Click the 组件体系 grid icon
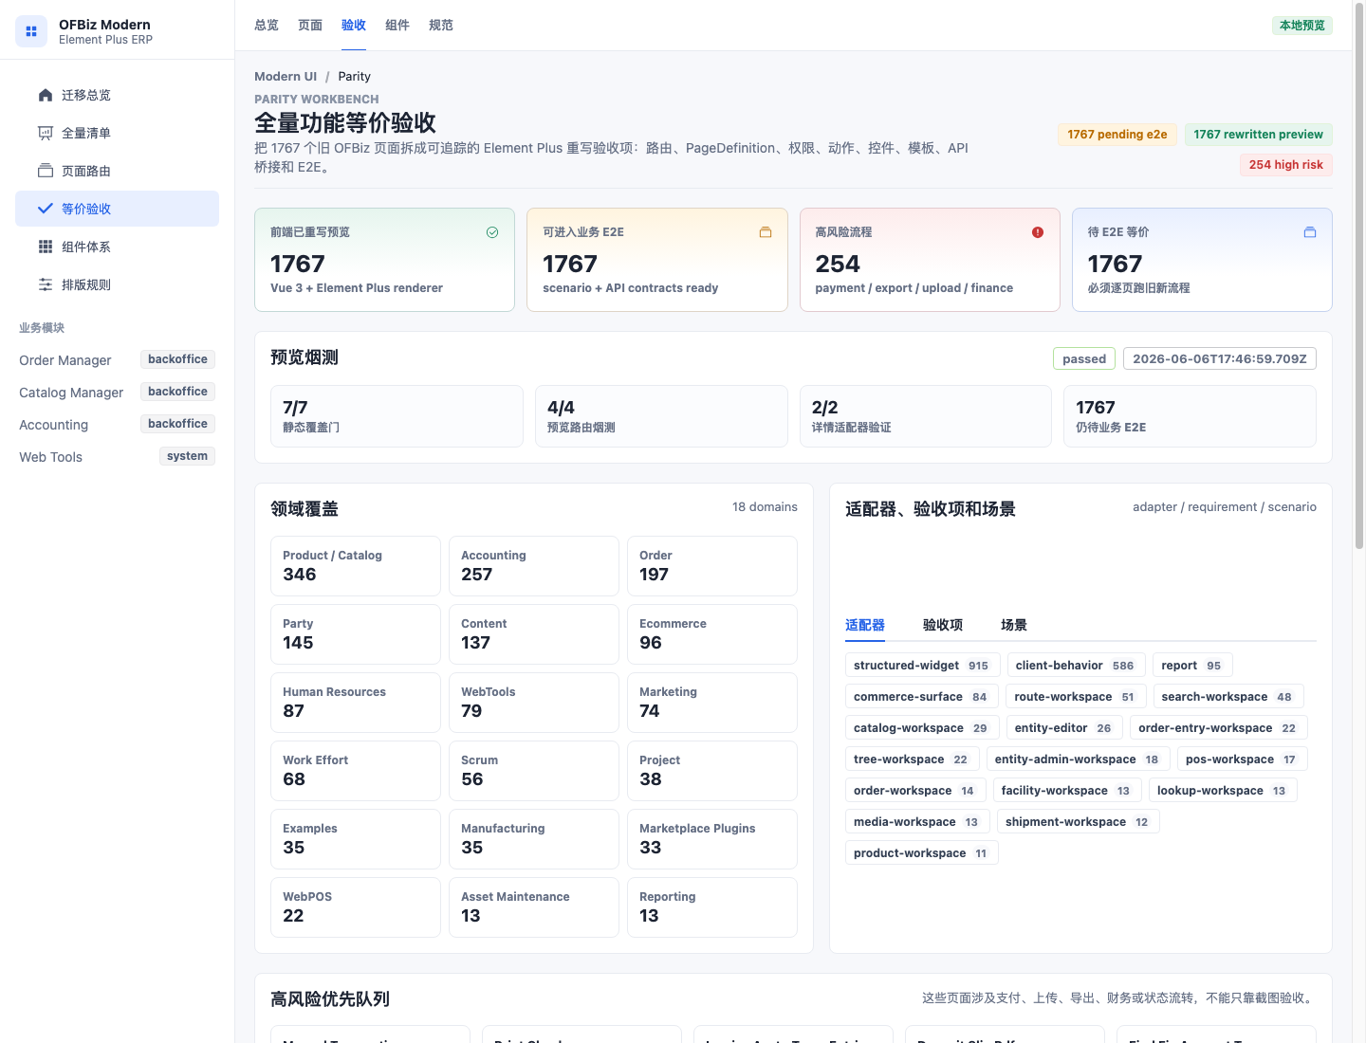The height and width of the screenshot is (1043, 1366). (46, 247)
